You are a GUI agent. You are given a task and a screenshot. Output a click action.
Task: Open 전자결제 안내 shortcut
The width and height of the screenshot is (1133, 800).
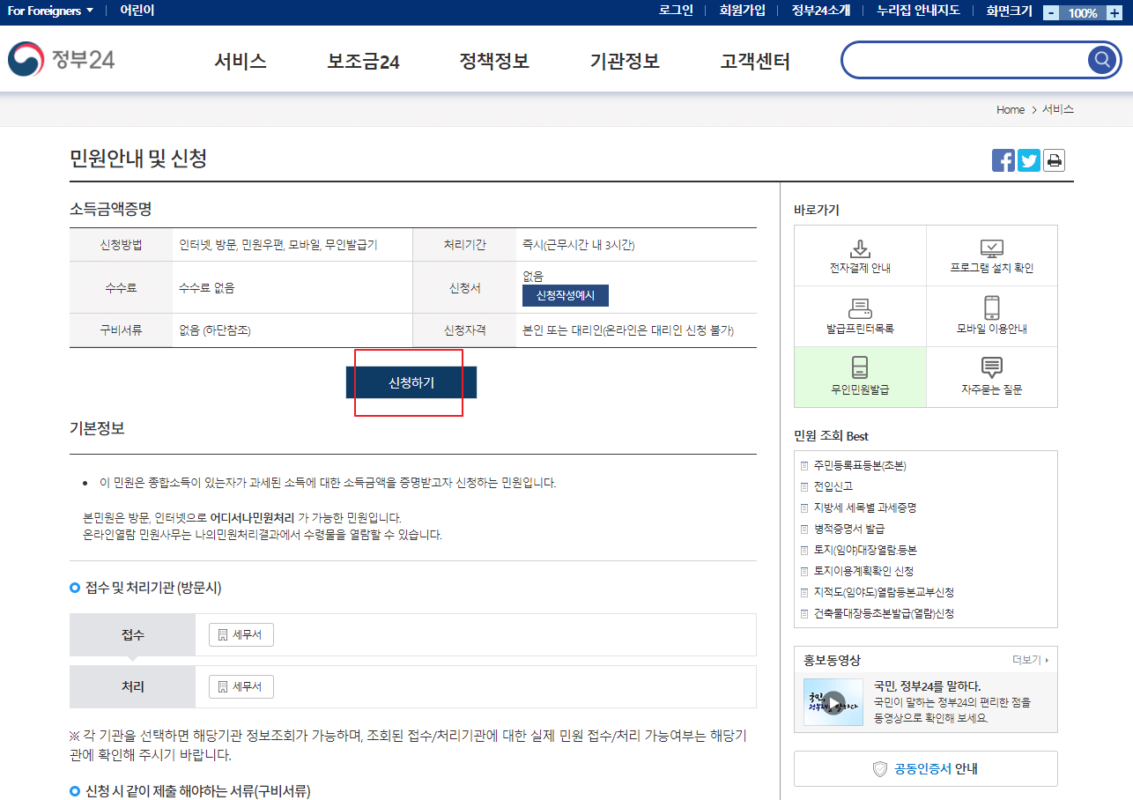860,256
